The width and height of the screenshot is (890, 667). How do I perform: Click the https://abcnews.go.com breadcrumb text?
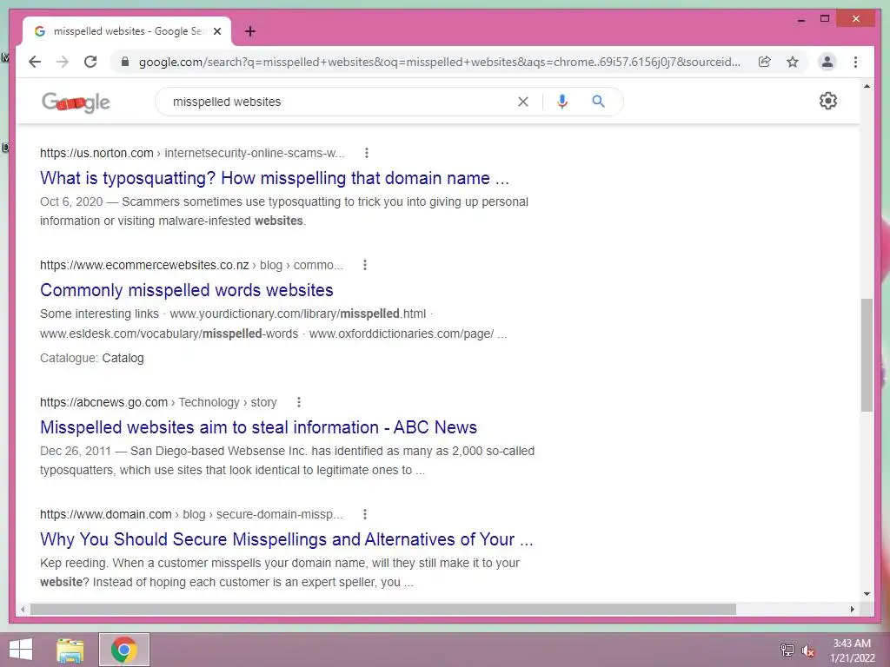coord(104,402)
